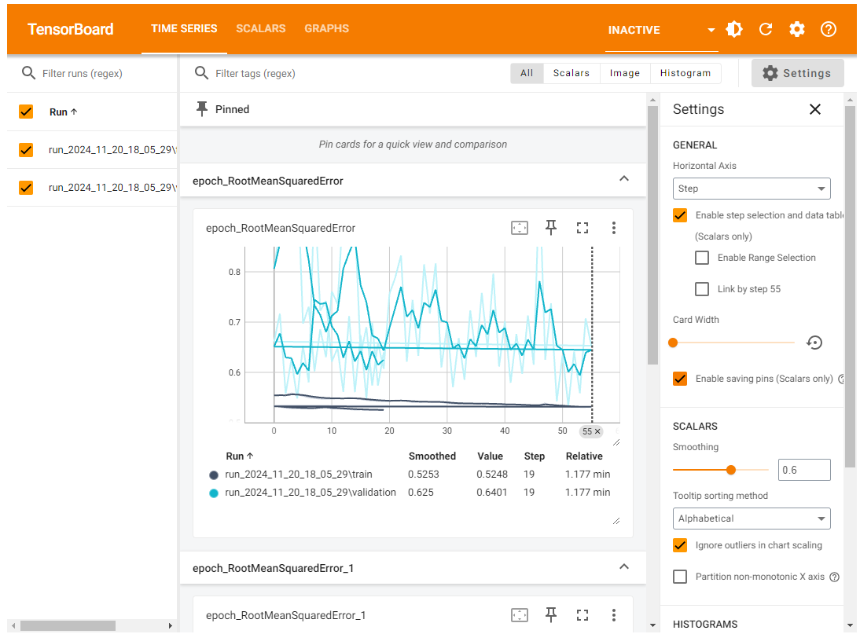Fit domain to data on epoch_RootMeanSquaredError_1 card
860x634 pixels.
tap(520, 615)
